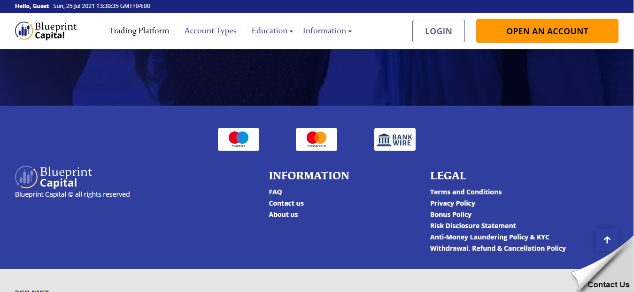Open the Contact us footer link
Viewport: 634px width, 292px height.
click(286, 203)
